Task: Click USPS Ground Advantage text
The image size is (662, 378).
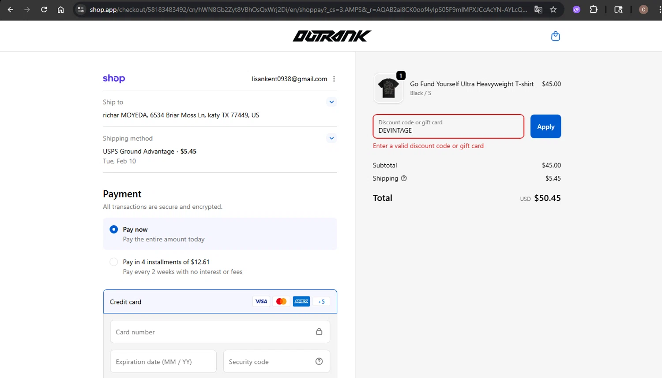Action: click(139, 151)
